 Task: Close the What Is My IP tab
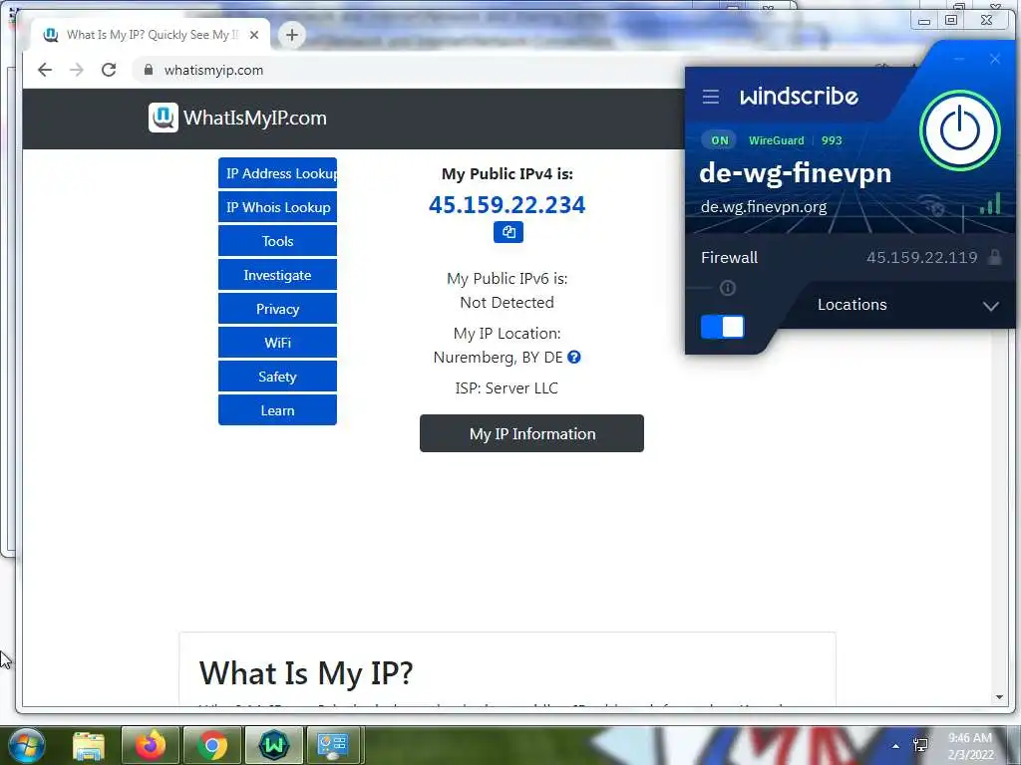(x=254, y=35)
